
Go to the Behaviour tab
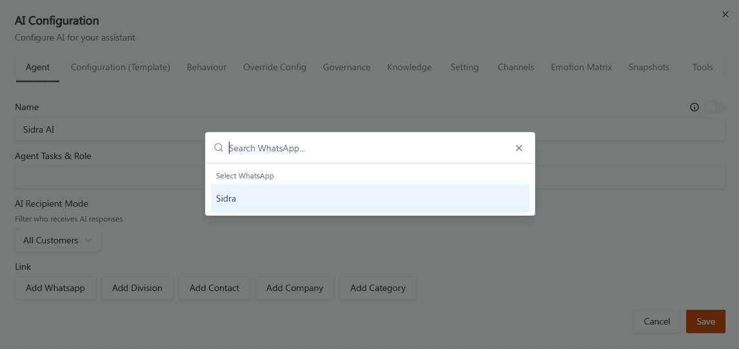(x=206, y=67)
